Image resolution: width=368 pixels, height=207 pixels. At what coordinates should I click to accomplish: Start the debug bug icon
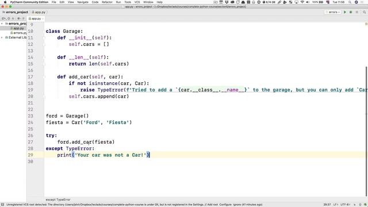coord(351,12)
